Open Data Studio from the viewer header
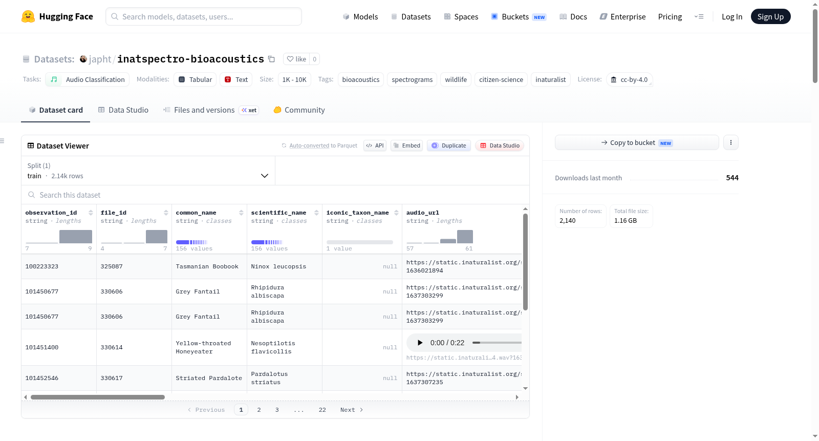This screenshot has height=441, width=819. [500, 145]
